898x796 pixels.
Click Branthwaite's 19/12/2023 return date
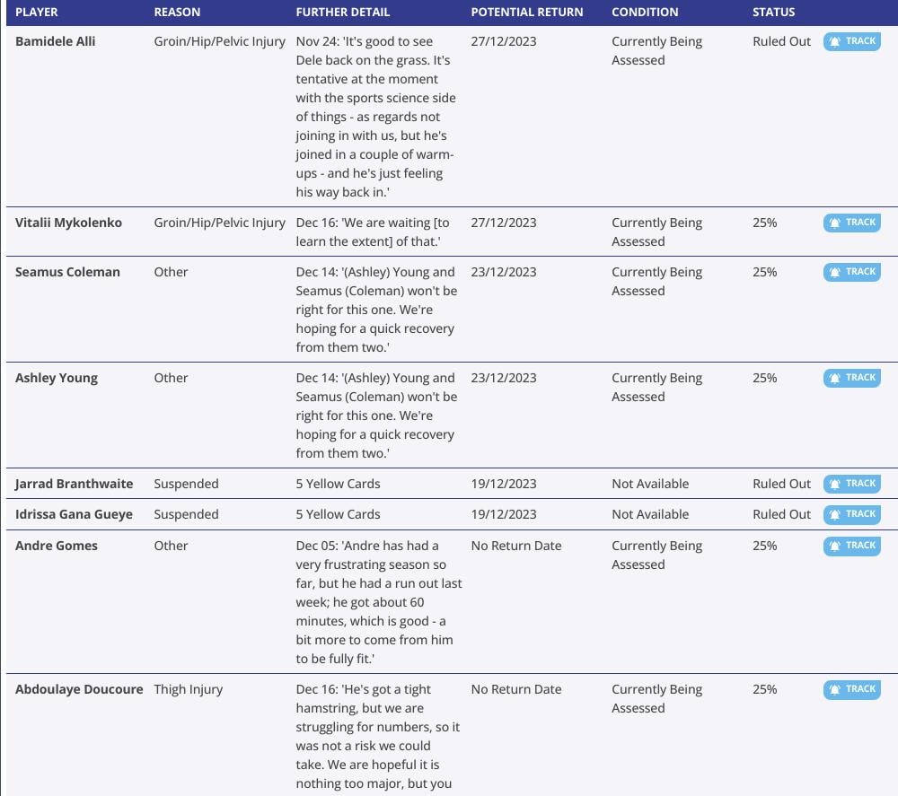tap(504, 484)
